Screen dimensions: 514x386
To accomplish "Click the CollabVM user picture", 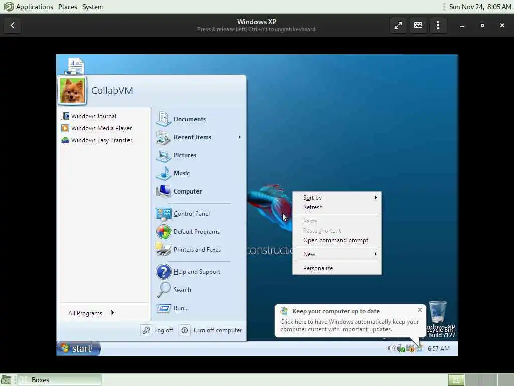I will [72, 90].
